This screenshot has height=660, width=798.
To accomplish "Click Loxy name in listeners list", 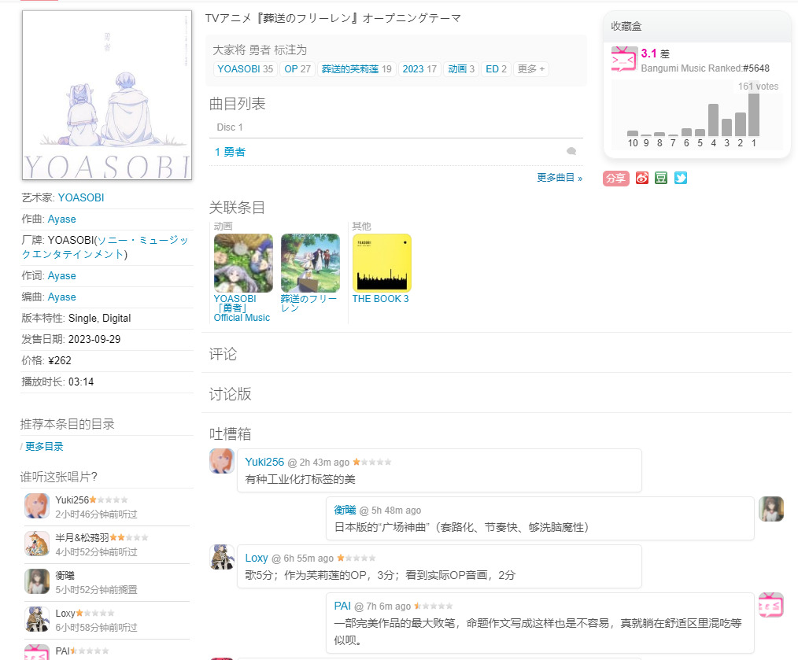I will (65, 613).
